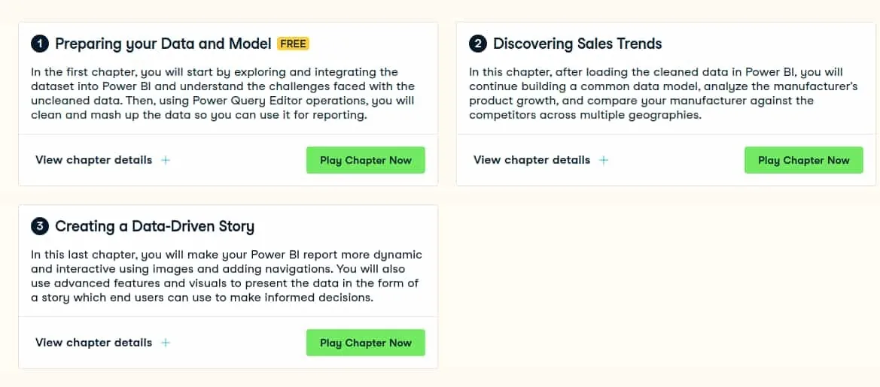Expand details plus icon for Discovering Sales Trends

603,160
